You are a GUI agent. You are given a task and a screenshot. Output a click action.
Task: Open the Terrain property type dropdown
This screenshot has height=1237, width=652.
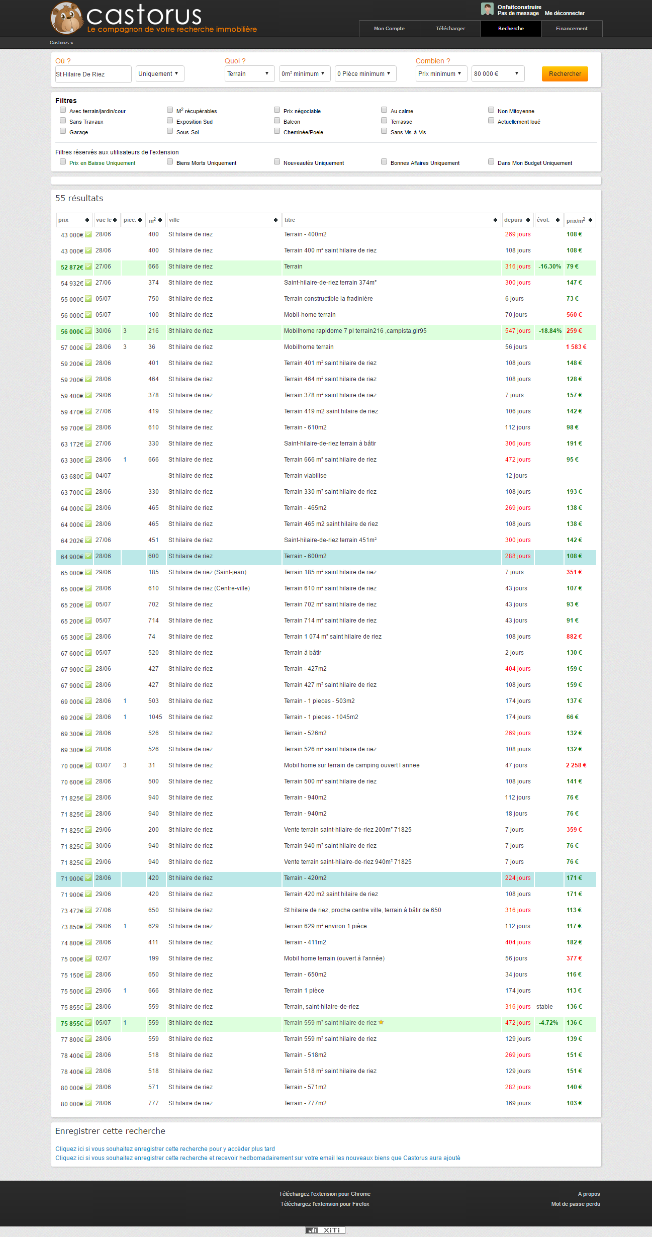(249, 73)
